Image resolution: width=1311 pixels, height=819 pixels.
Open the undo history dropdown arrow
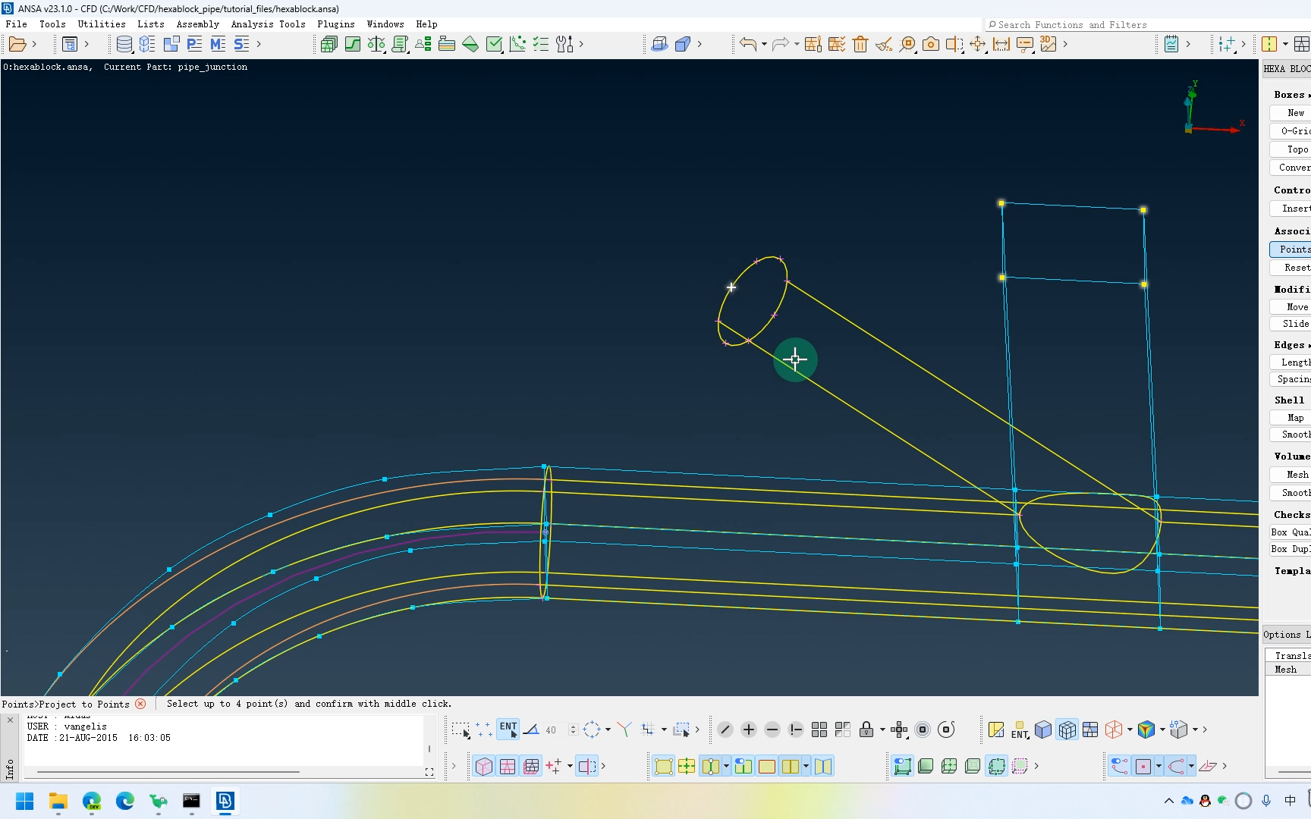pos(764,44)
